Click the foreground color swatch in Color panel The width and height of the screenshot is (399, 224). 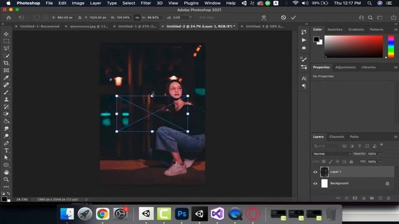coord(316,39)
